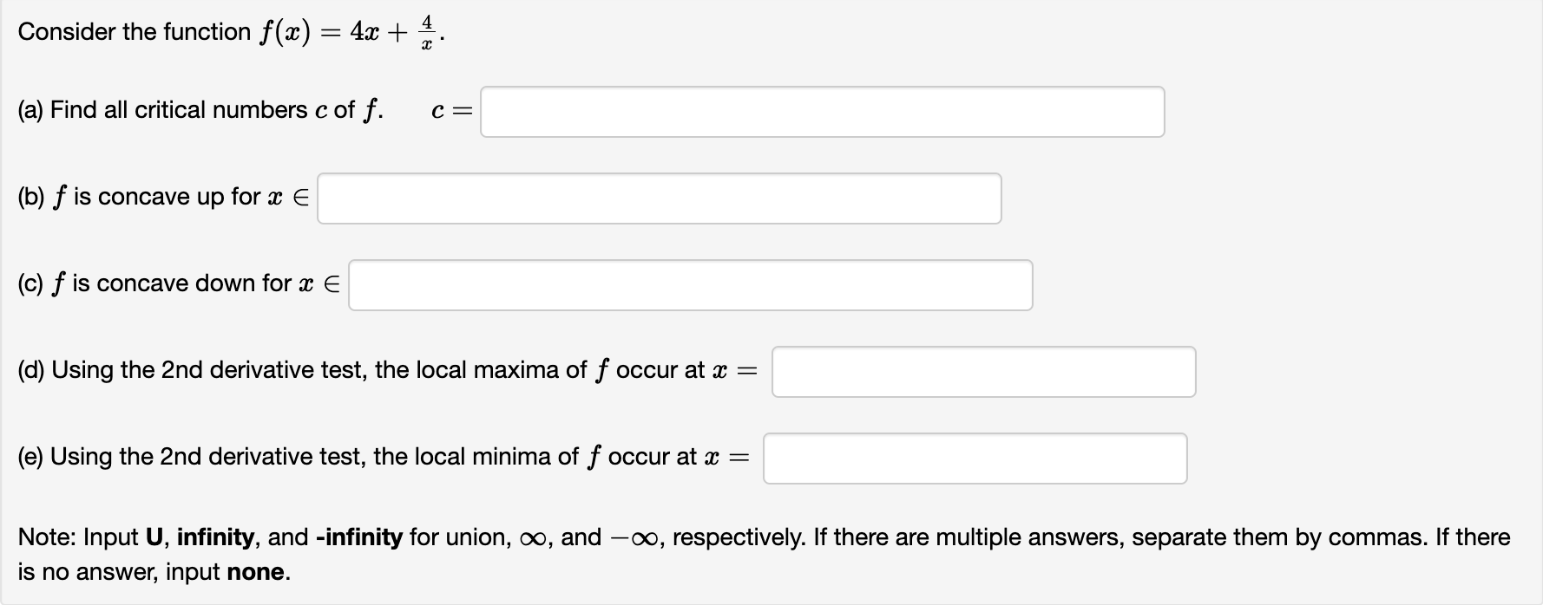Viewport: 1543px width, 605px height.
Task: Click the 2nd derivative test minima prompt
Action: coord(382,457)
